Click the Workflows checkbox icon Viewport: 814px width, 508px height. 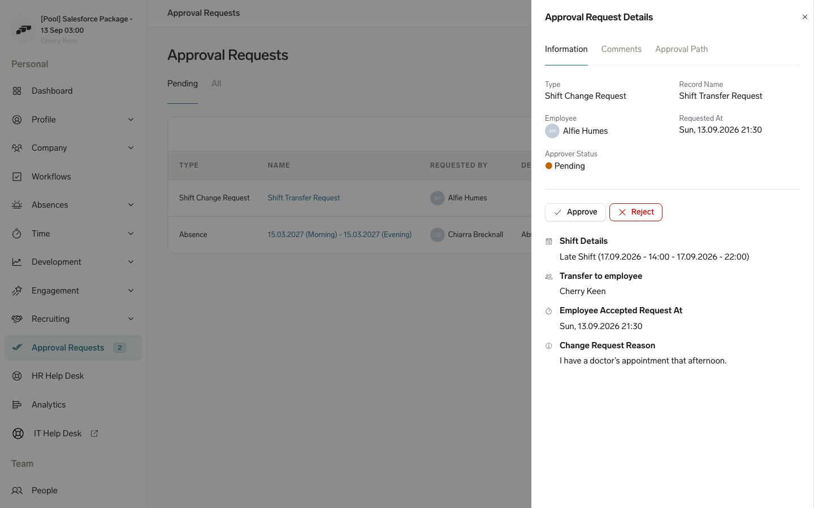[x=17, y=177]
